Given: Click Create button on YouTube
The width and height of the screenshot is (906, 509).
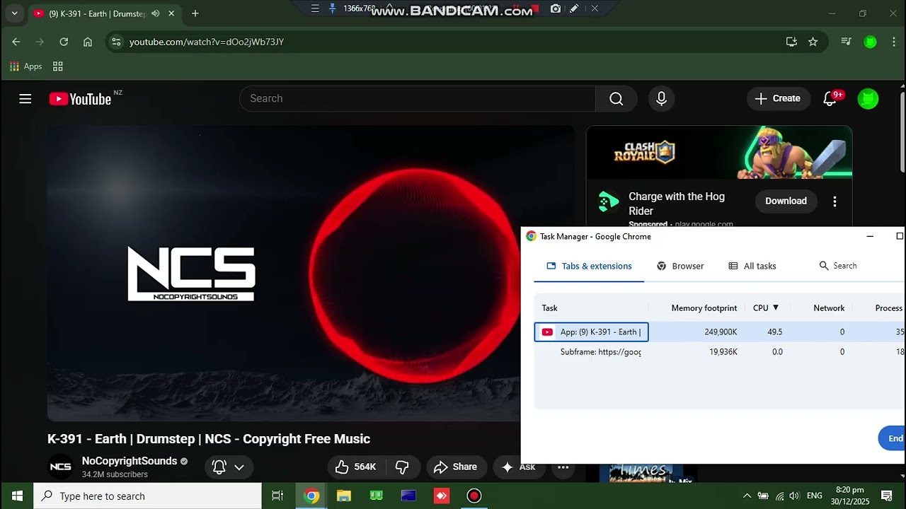Looking at the screenshot, I should coord(777,99).
